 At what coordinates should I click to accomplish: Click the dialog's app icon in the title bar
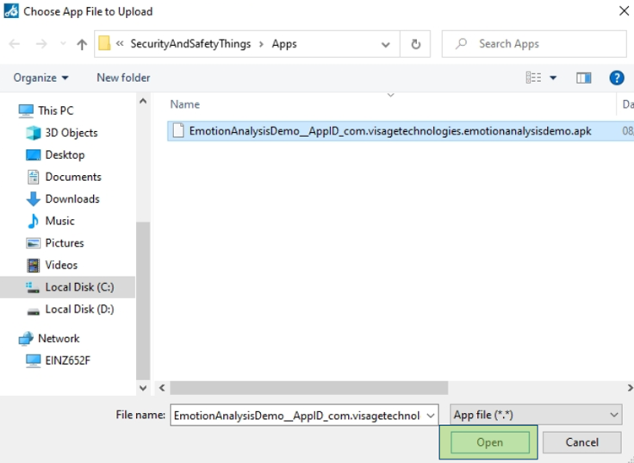(x=11, y=11)
